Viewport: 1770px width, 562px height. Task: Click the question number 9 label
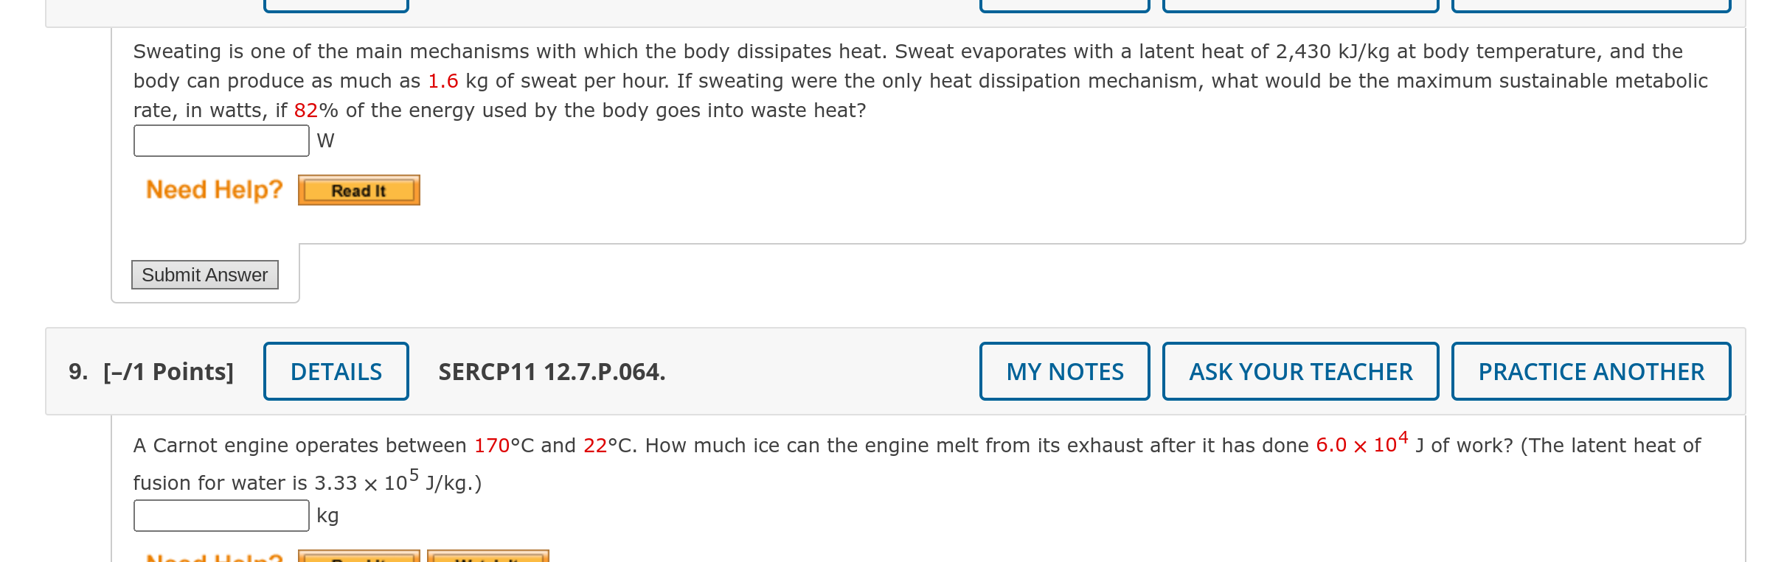(76, 371)
